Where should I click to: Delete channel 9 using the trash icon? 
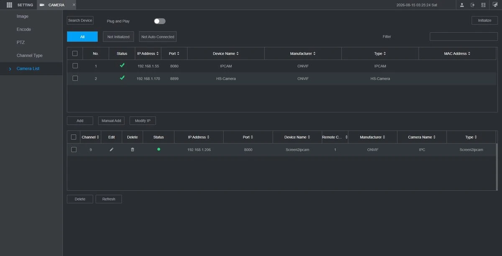coord(132,149)
